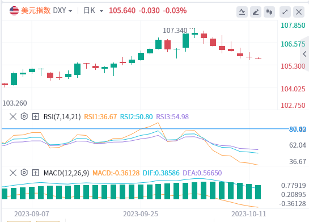This screenshot has width=309, height=222.
Task: Open RSI indicator settings
Action: coord(24,116)
